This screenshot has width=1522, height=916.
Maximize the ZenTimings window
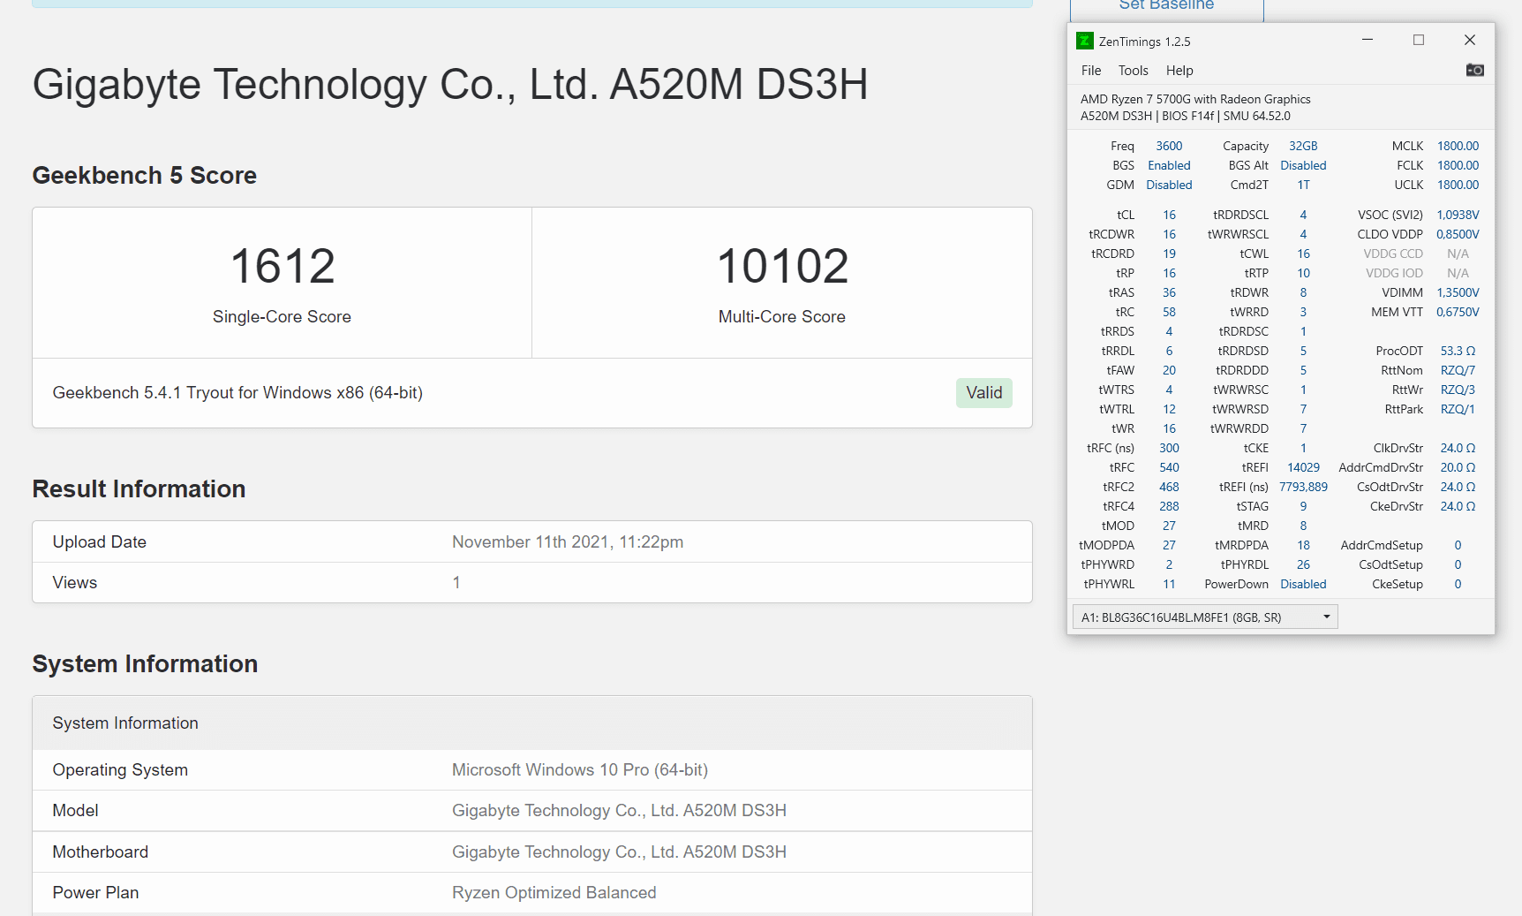(x=1419, y=40)
